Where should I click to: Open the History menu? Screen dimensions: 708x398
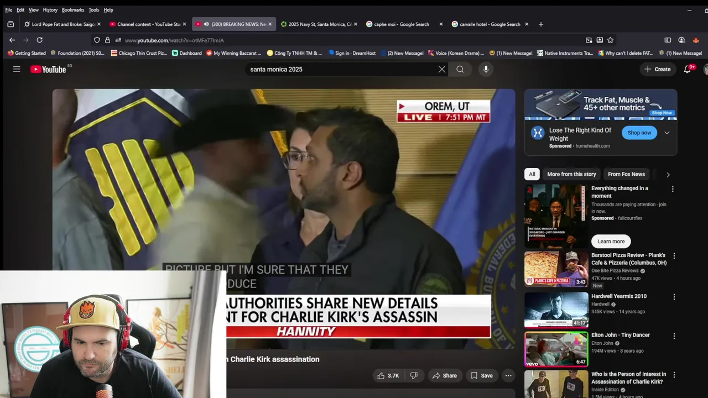pyautogui.click(x=50, y=10)
